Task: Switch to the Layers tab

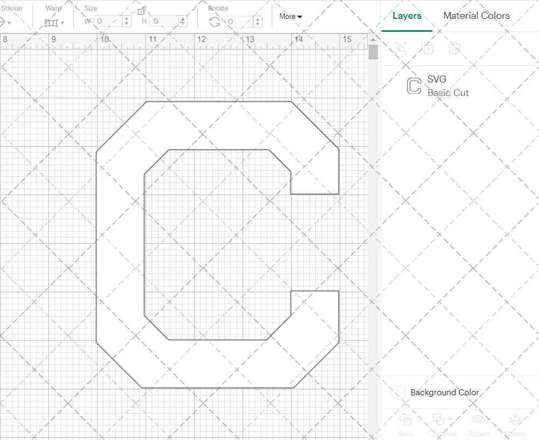Action: 407,16
